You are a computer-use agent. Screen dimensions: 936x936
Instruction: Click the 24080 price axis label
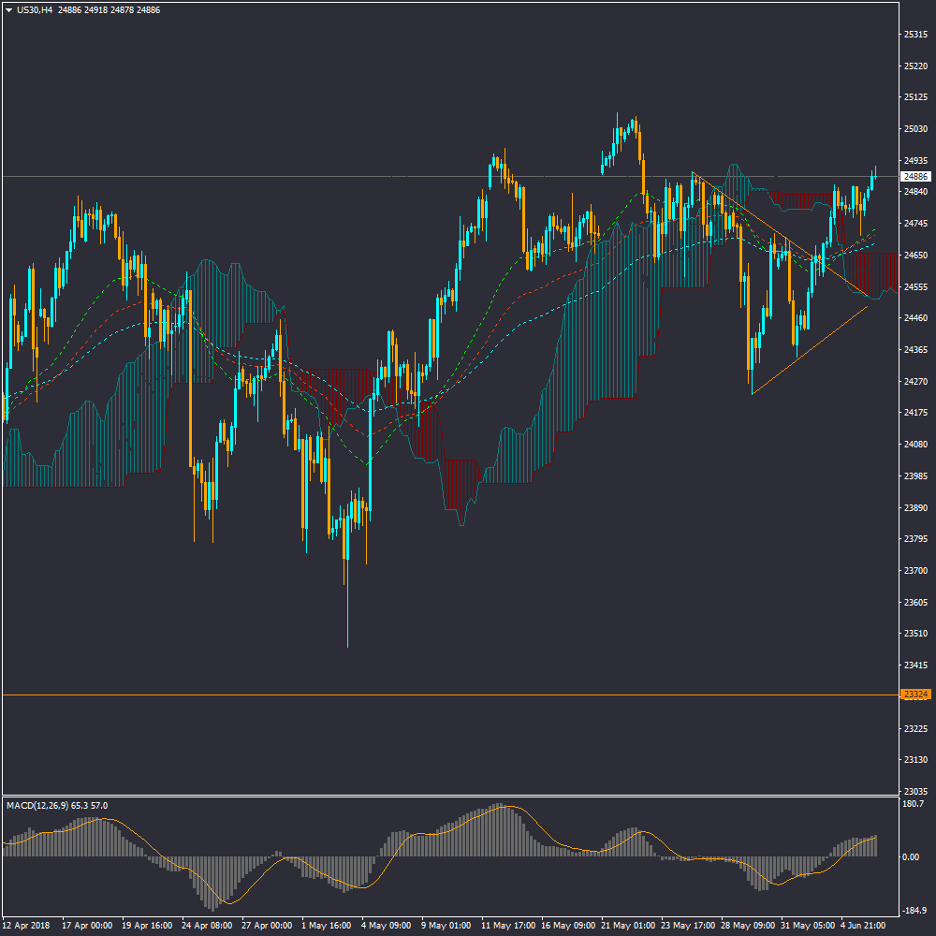tap(915, 444)
